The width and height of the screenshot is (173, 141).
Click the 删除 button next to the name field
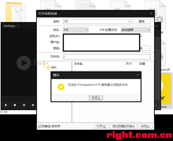point(142,21)
